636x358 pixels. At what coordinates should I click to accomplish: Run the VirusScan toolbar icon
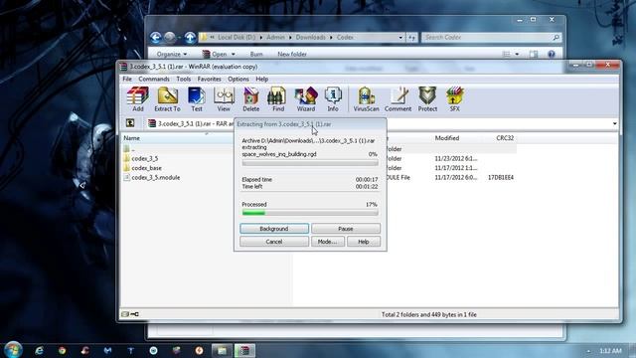[366, 98]
